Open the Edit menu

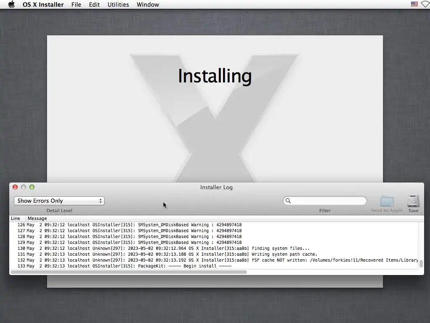tap(94, 5)
